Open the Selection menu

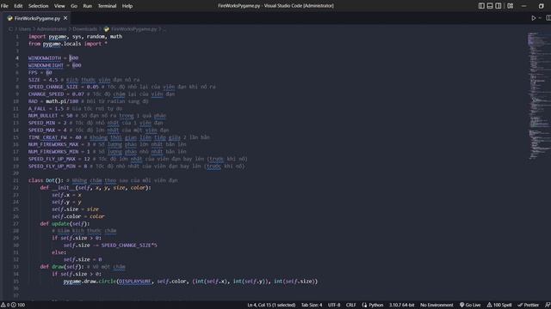click(38, 6)
